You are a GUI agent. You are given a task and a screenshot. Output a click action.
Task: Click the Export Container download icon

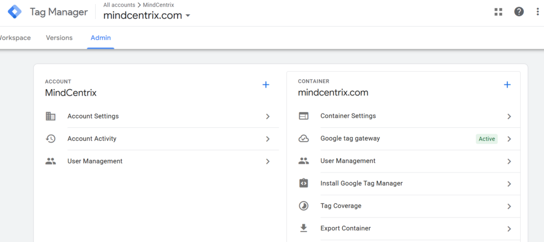303,228
